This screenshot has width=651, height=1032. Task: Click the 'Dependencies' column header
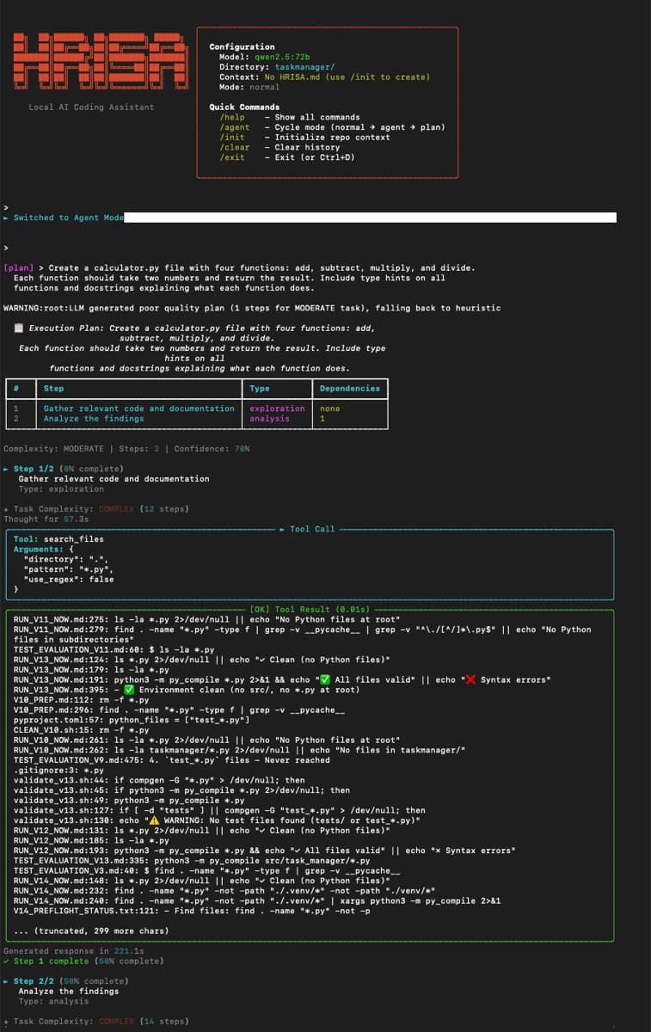pyautogui.click(x=349, y=389)
